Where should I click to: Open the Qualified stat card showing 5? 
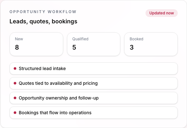click(x=93, y=44)
